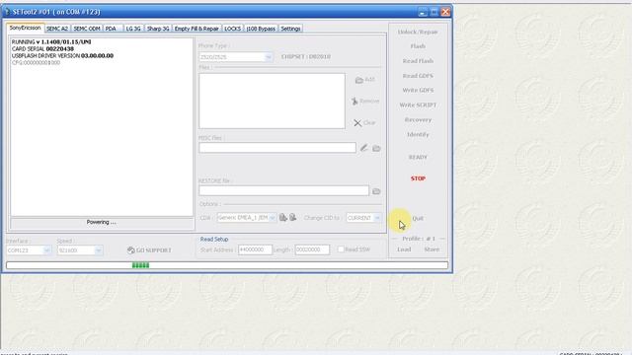Viewport: 632px width, 355px height.
Task: Select the Sharp 3G tab
Action: (158, 29)
